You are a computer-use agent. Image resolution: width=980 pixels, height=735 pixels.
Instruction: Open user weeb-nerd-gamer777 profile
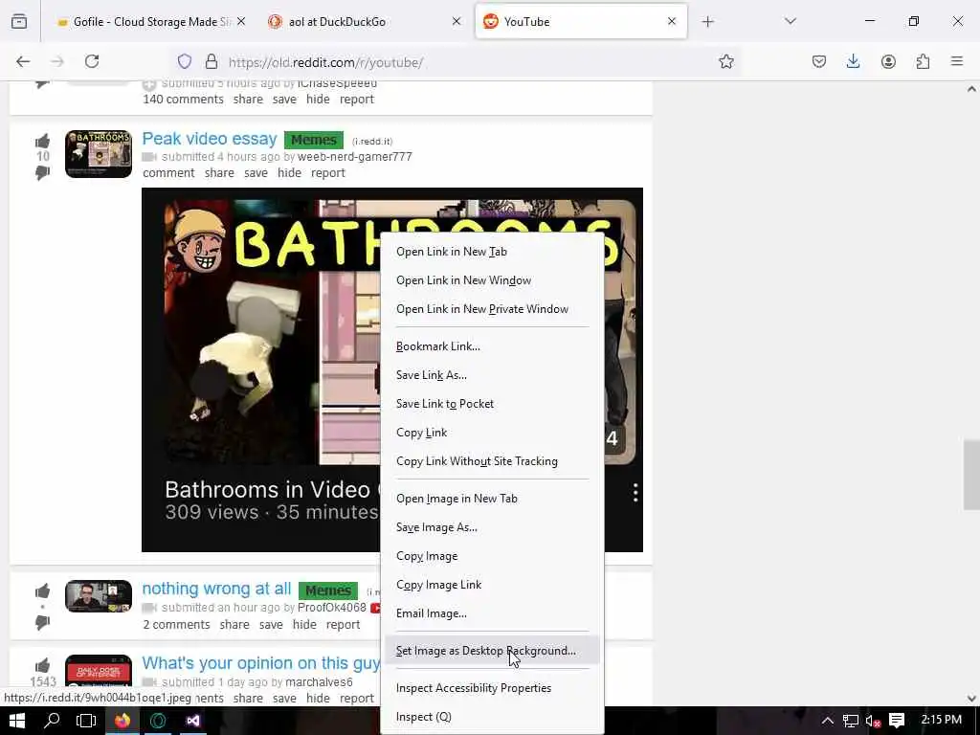[x=354, y=157]
